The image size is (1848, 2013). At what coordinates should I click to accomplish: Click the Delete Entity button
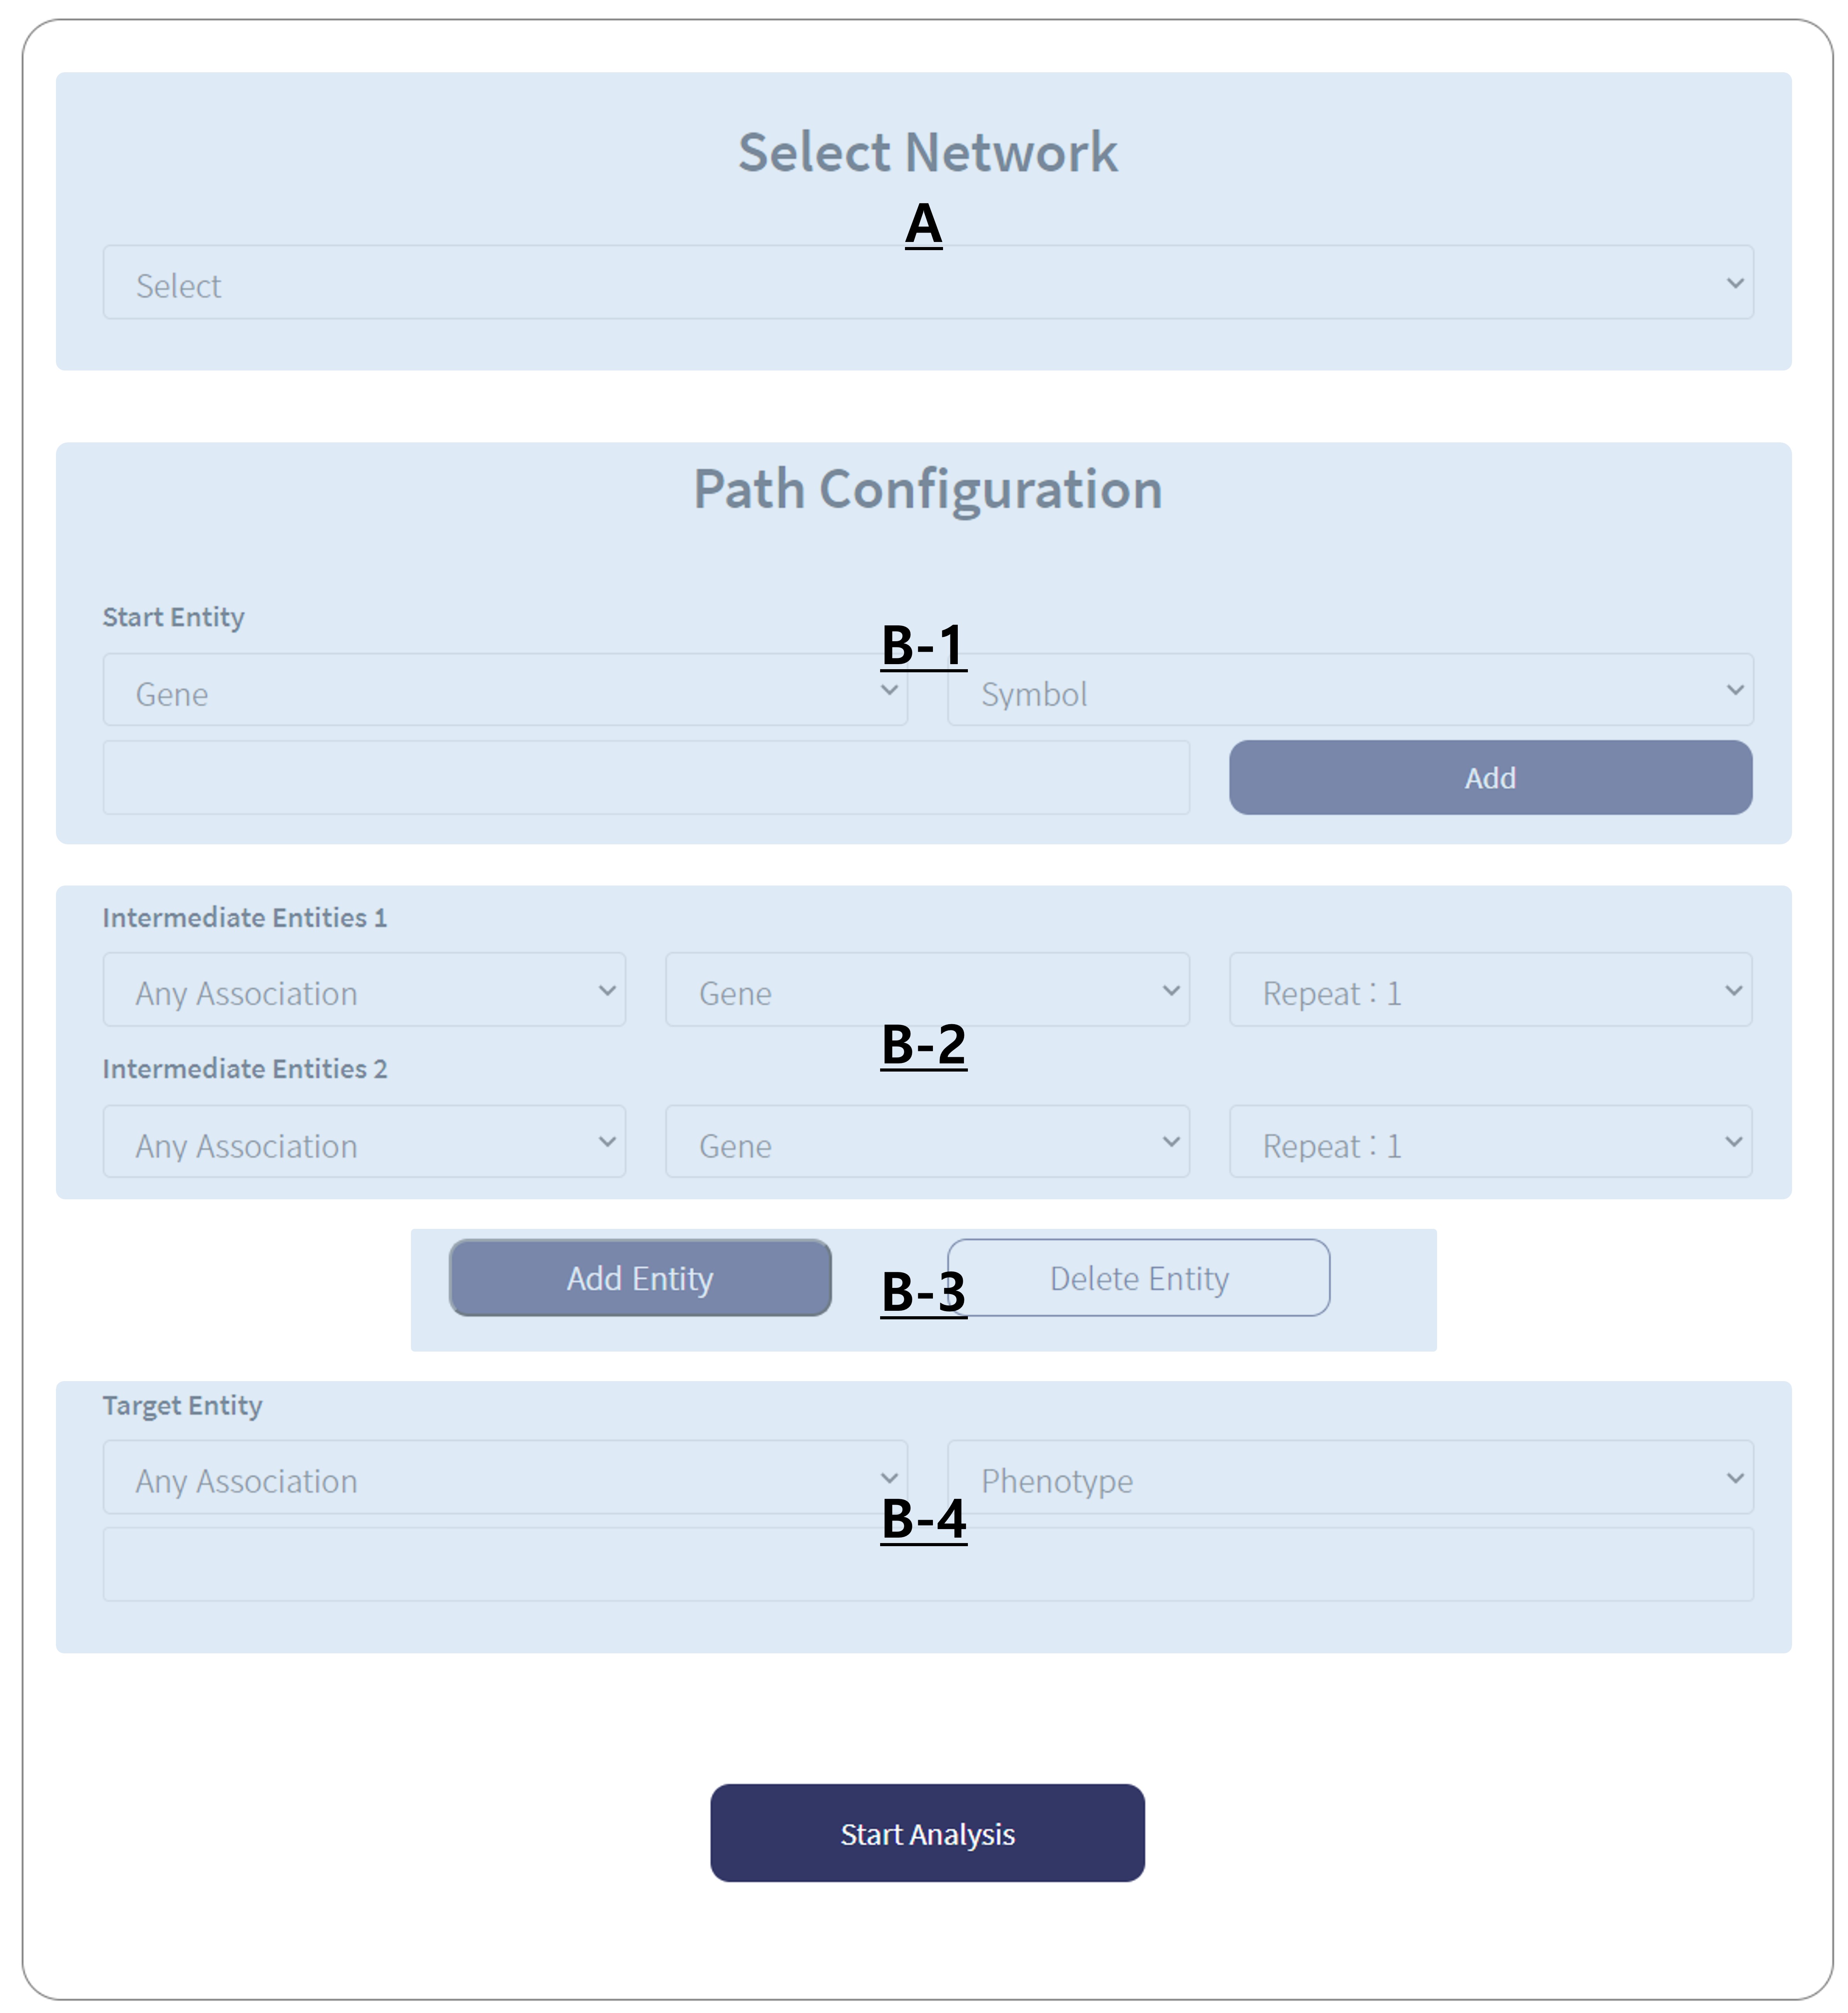tap(1138, 1278)
